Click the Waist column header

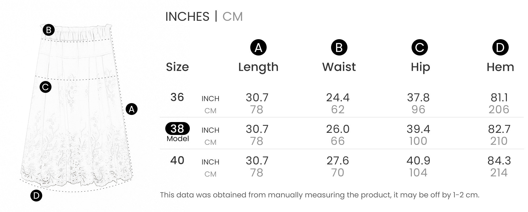[x=339, y=67]
